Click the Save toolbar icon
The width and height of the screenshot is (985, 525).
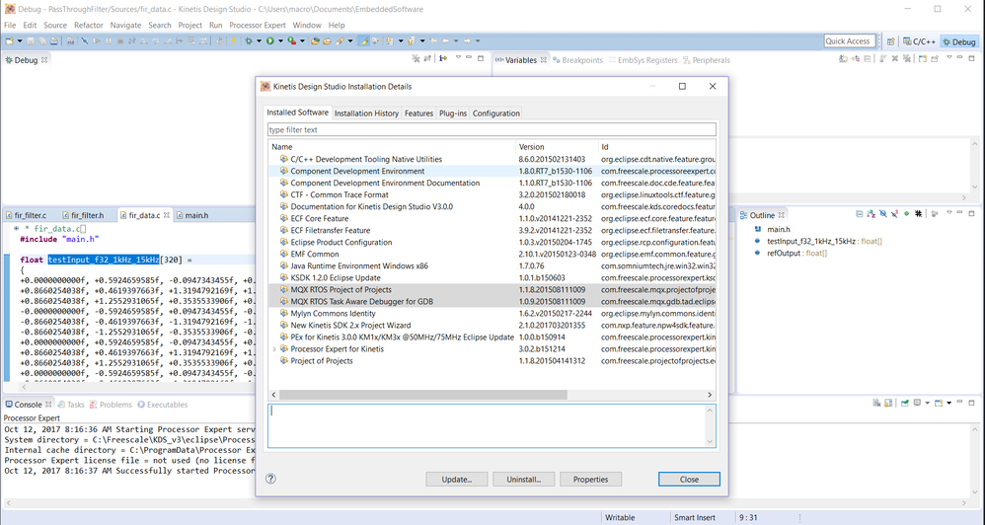(x=31, y=40)
